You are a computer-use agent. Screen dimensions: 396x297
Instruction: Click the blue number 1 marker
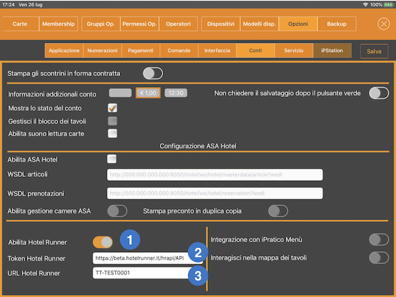tap(130, 240)
